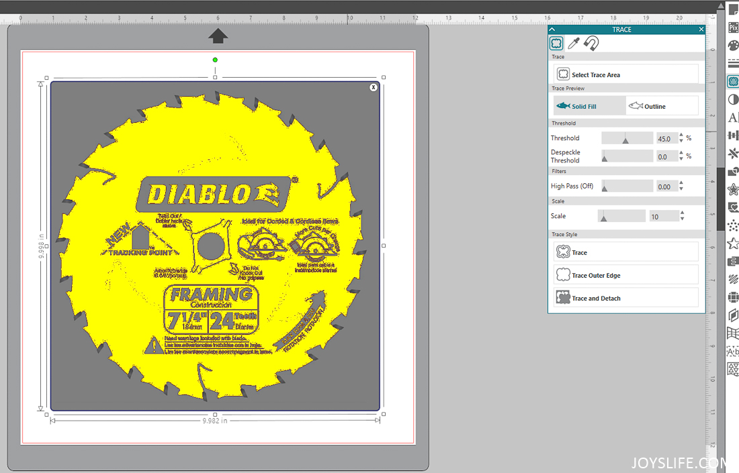The image size is (739, 473).
Task: Open the Warp grid panel icon
Action: (x=734, y=333)
